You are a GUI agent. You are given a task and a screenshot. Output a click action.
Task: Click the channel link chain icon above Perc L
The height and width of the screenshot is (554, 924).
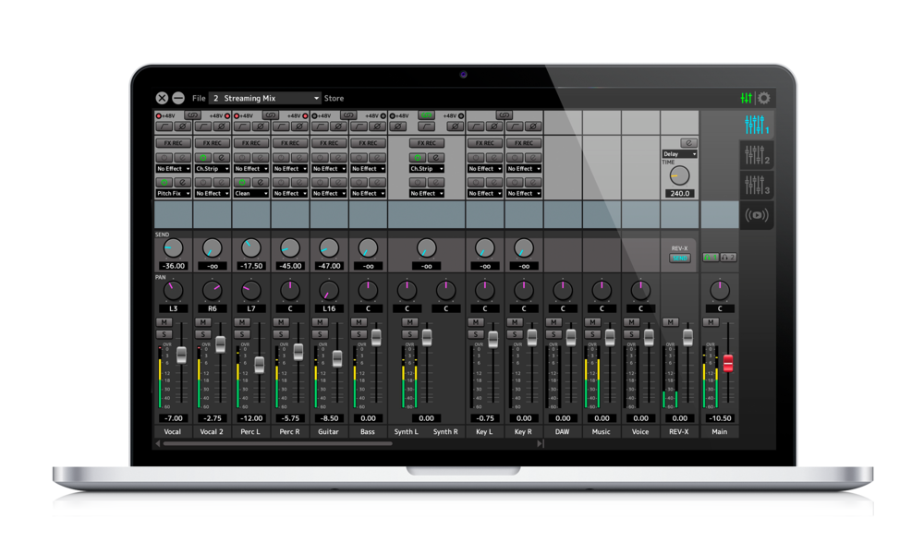pos(272,115)
